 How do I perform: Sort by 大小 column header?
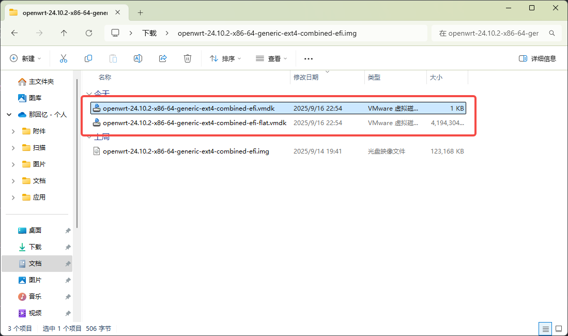[x=436, y=77]
